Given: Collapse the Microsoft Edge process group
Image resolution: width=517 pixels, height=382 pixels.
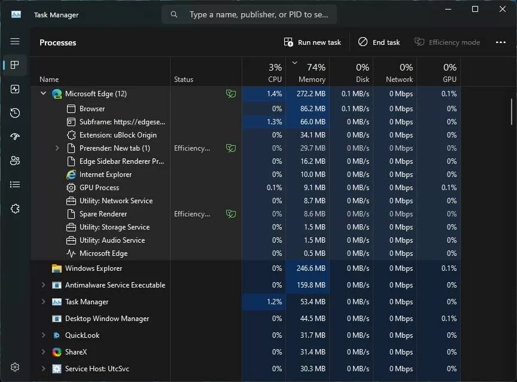Looking at the screenshot, I should 43,94.
